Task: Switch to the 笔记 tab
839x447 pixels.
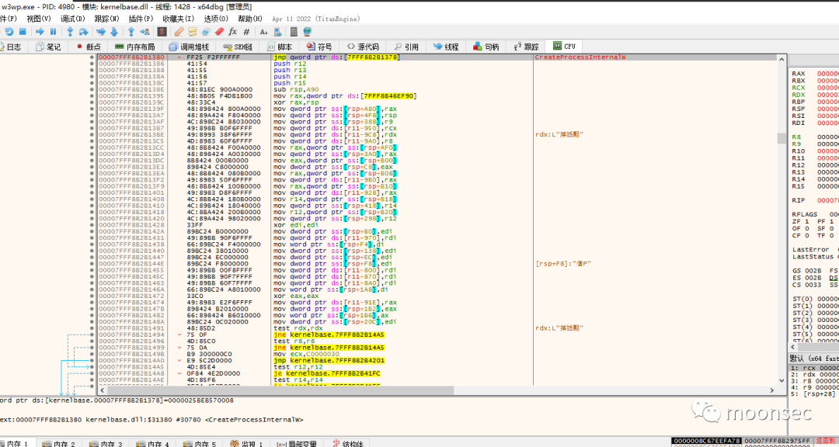Action: pos(47,47)
